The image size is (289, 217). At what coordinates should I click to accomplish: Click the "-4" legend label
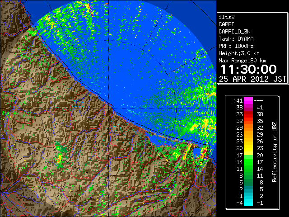click(239, 203)
